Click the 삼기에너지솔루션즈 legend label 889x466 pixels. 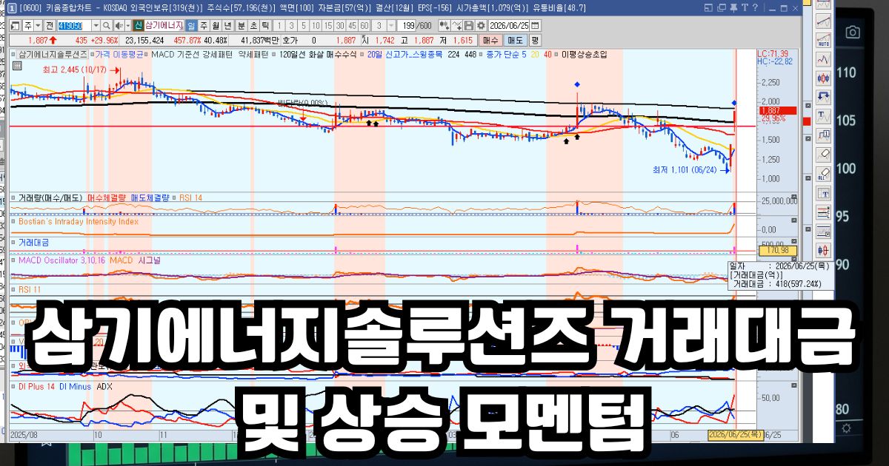tap(53, 54)
